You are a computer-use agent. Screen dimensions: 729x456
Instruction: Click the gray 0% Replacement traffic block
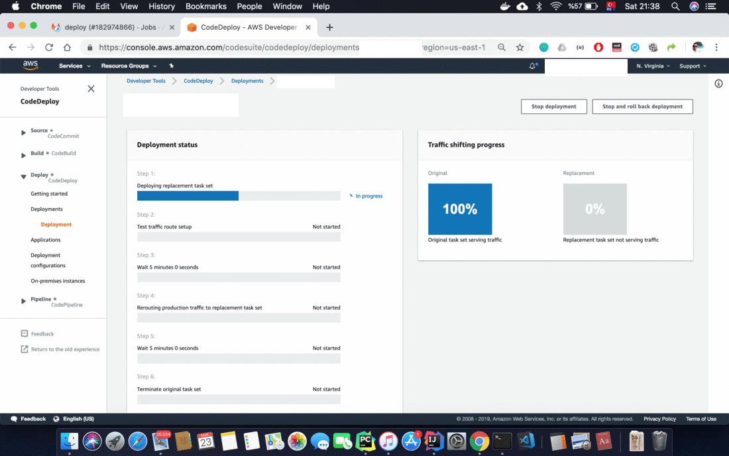[594, 209]
